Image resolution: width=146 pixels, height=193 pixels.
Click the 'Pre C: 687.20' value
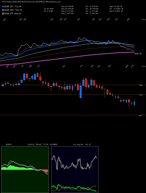[x=92, y=13]
